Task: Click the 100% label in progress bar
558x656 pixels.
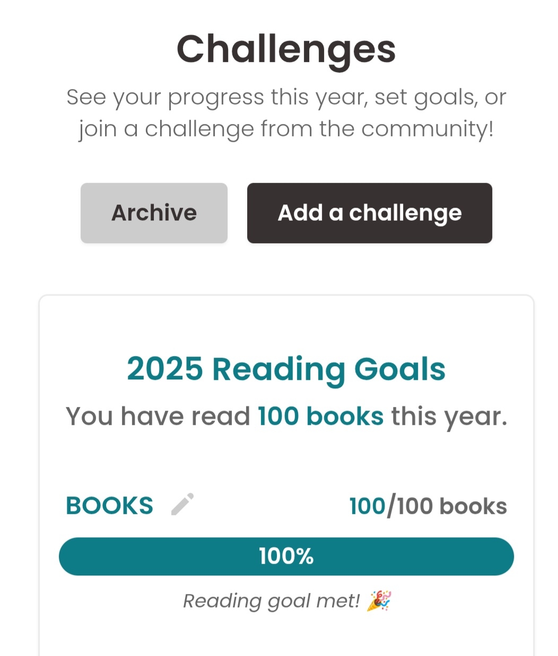Action: tap(286, 556)
